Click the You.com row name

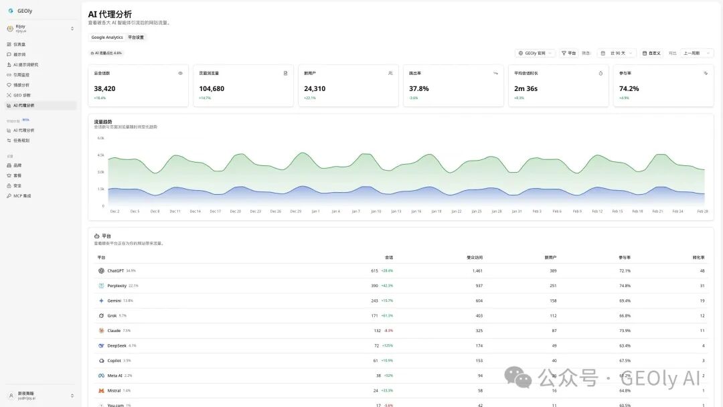pos(115,405)
